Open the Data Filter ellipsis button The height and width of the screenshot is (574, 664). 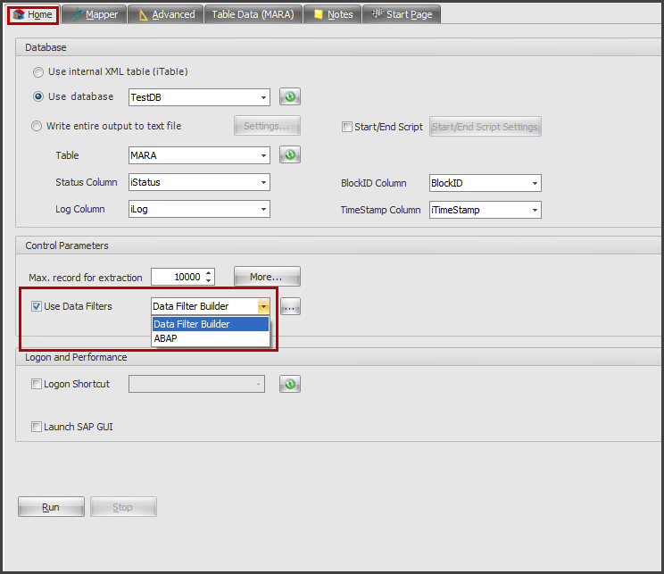click(290, 306)
